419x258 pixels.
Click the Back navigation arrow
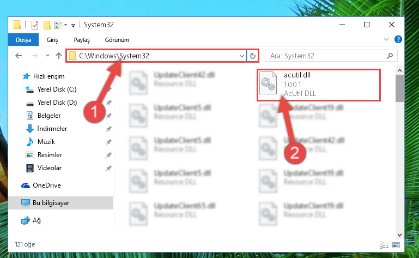tap(19, 56)
